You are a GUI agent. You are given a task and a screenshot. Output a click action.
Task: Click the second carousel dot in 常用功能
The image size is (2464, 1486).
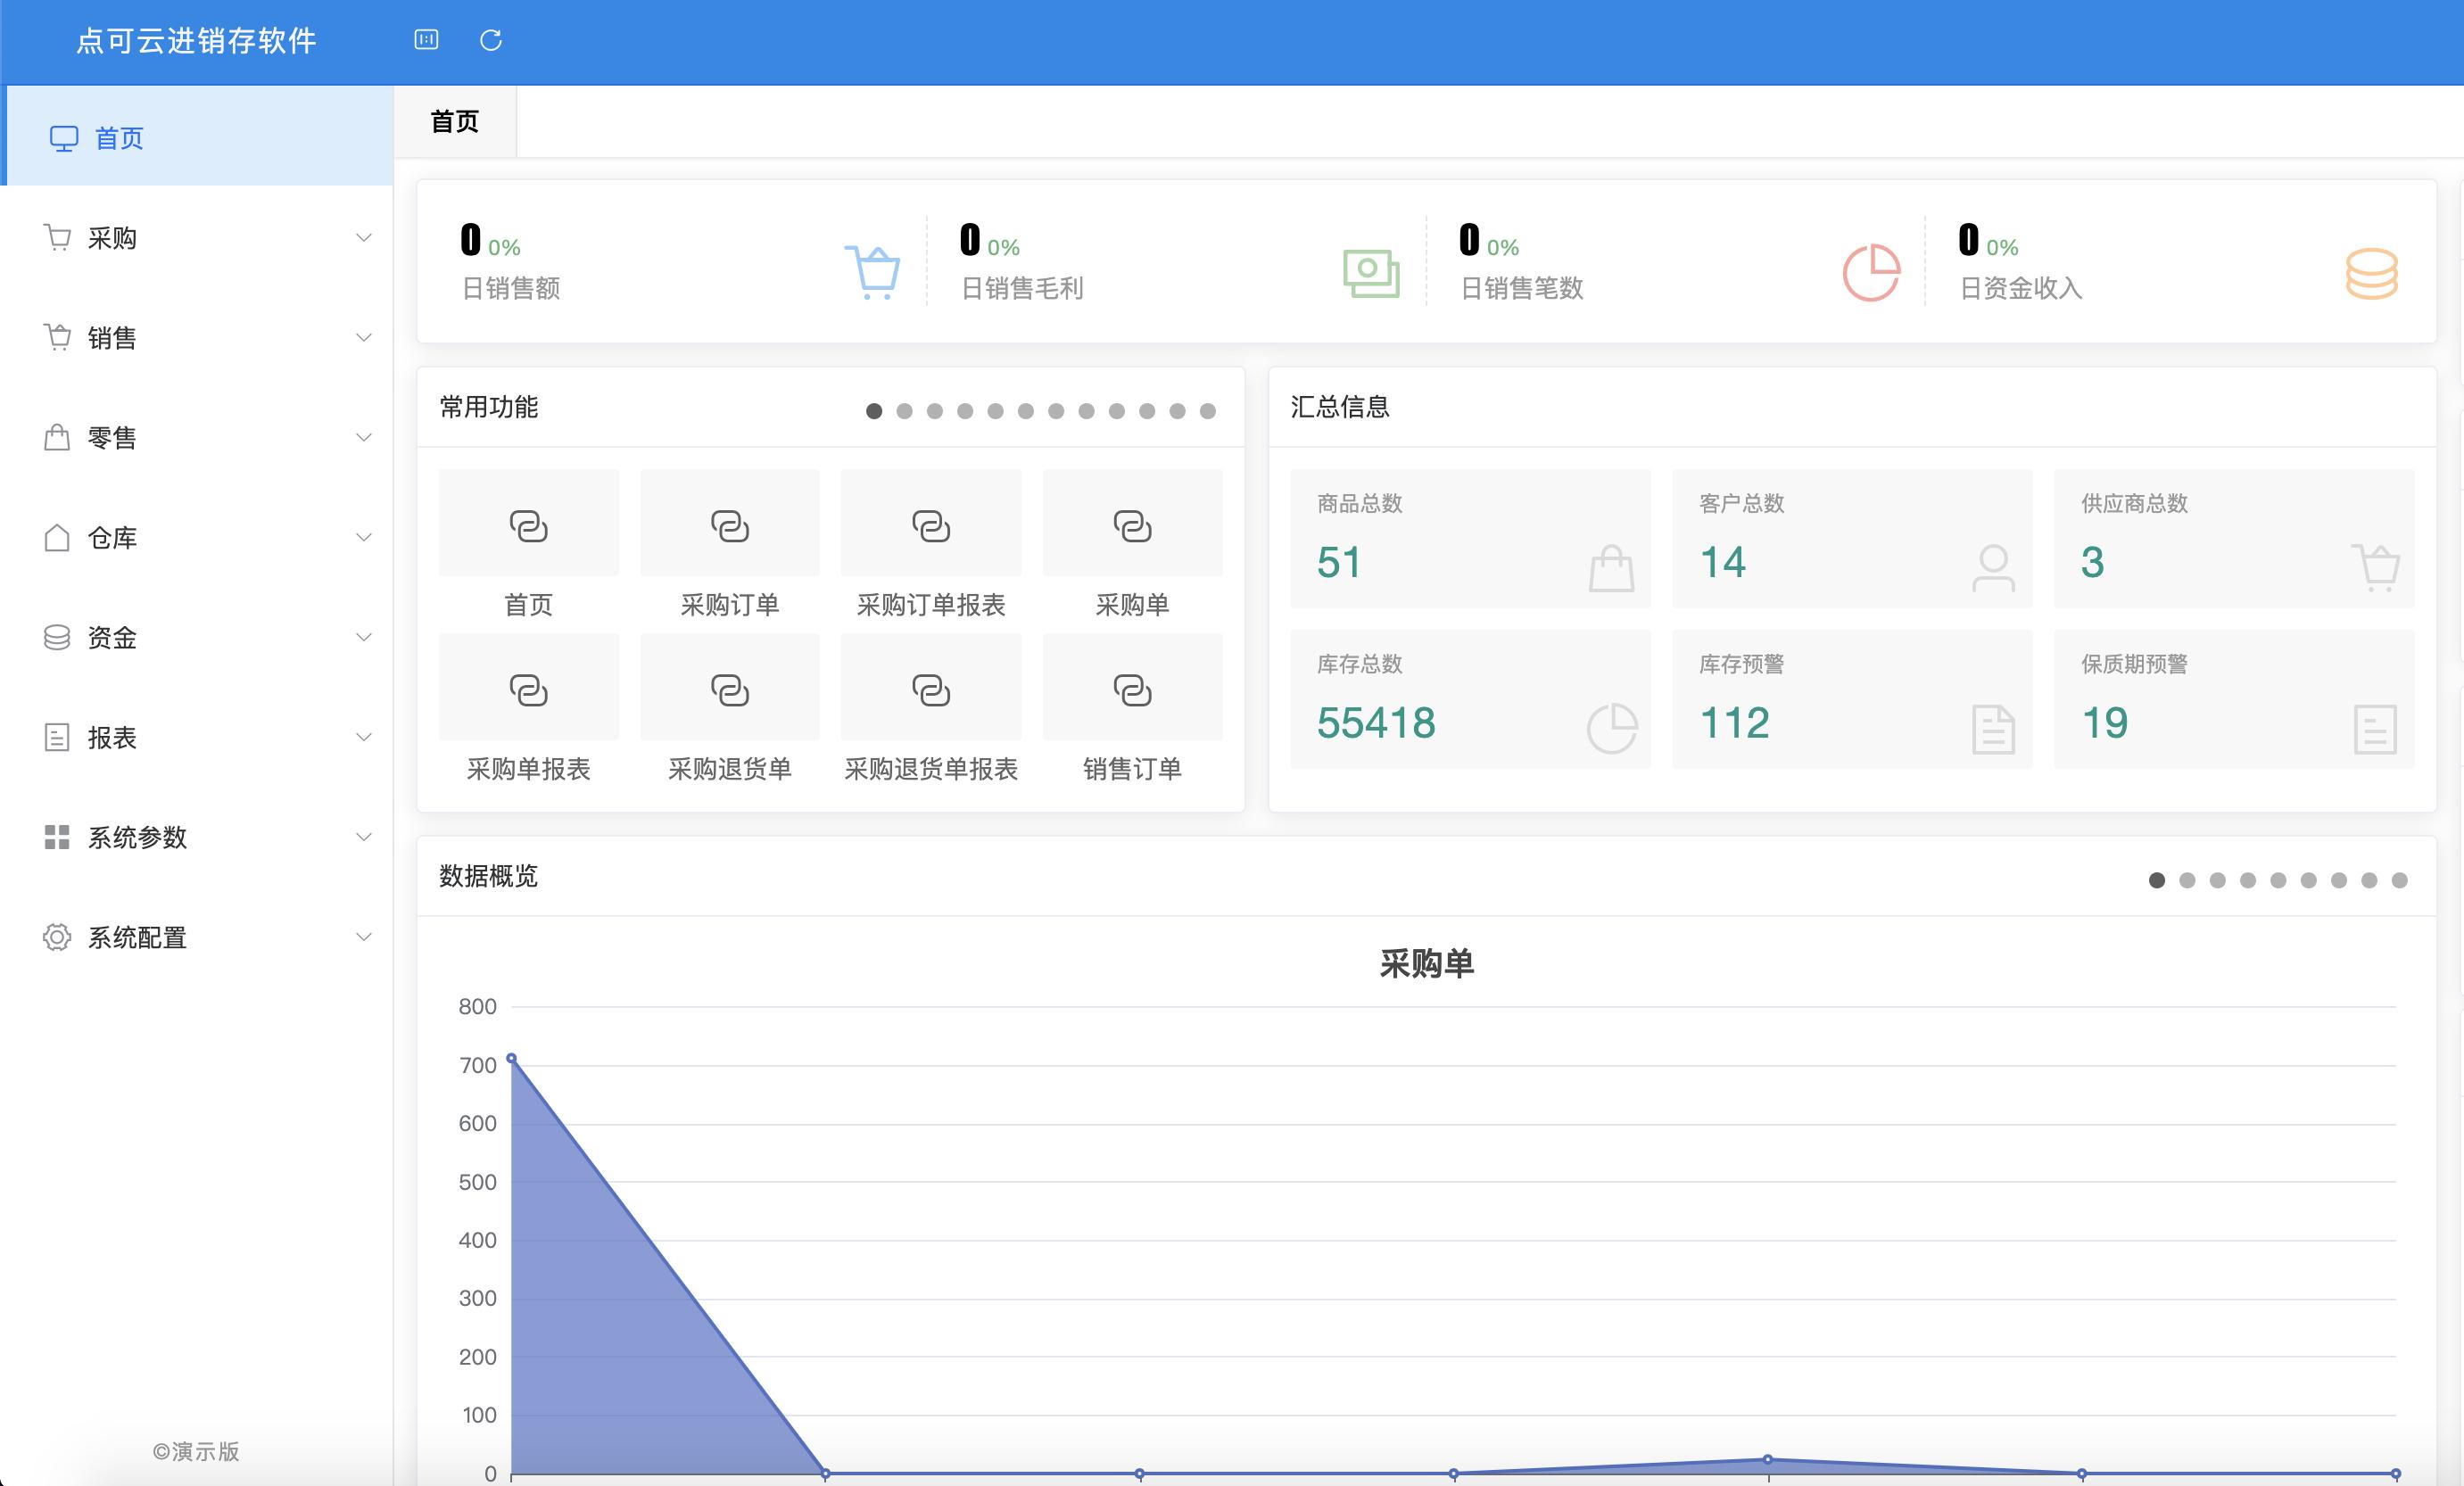905,410
